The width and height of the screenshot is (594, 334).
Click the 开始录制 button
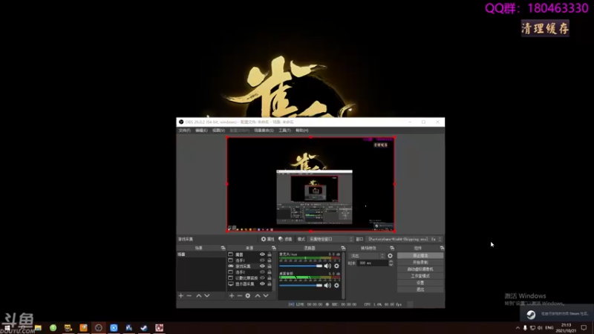tap(420, 263)
